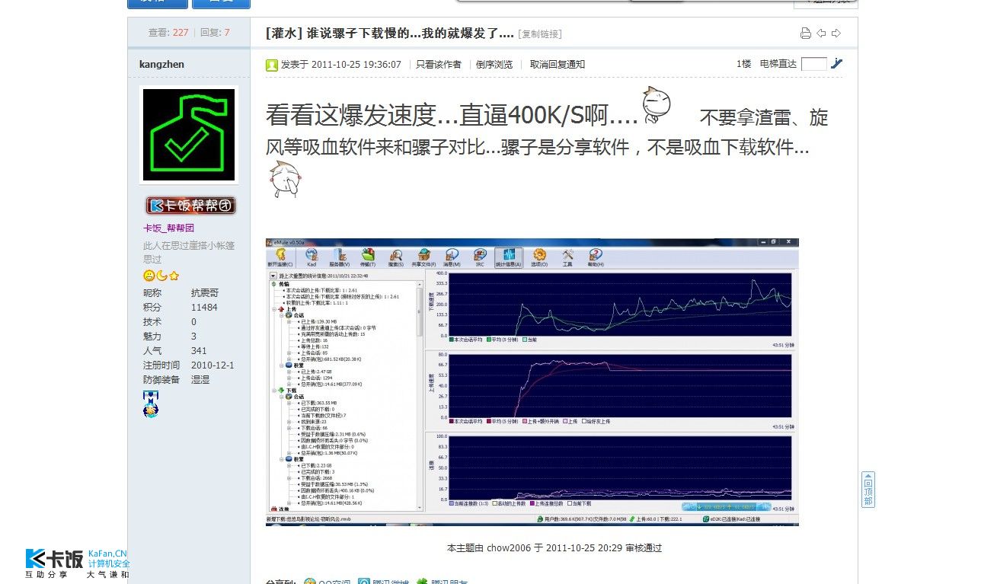This screenshot has height=584, width=981.
Task: Click the 1楼 floor link
Action: [x=743, y=65]
